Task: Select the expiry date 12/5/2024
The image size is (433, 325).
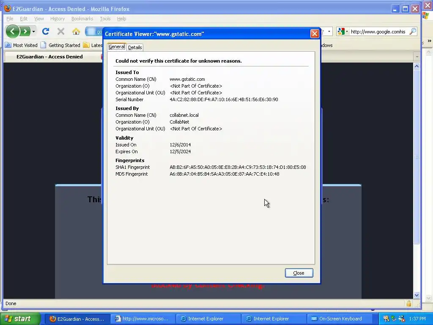Action: tap(180, 151)
